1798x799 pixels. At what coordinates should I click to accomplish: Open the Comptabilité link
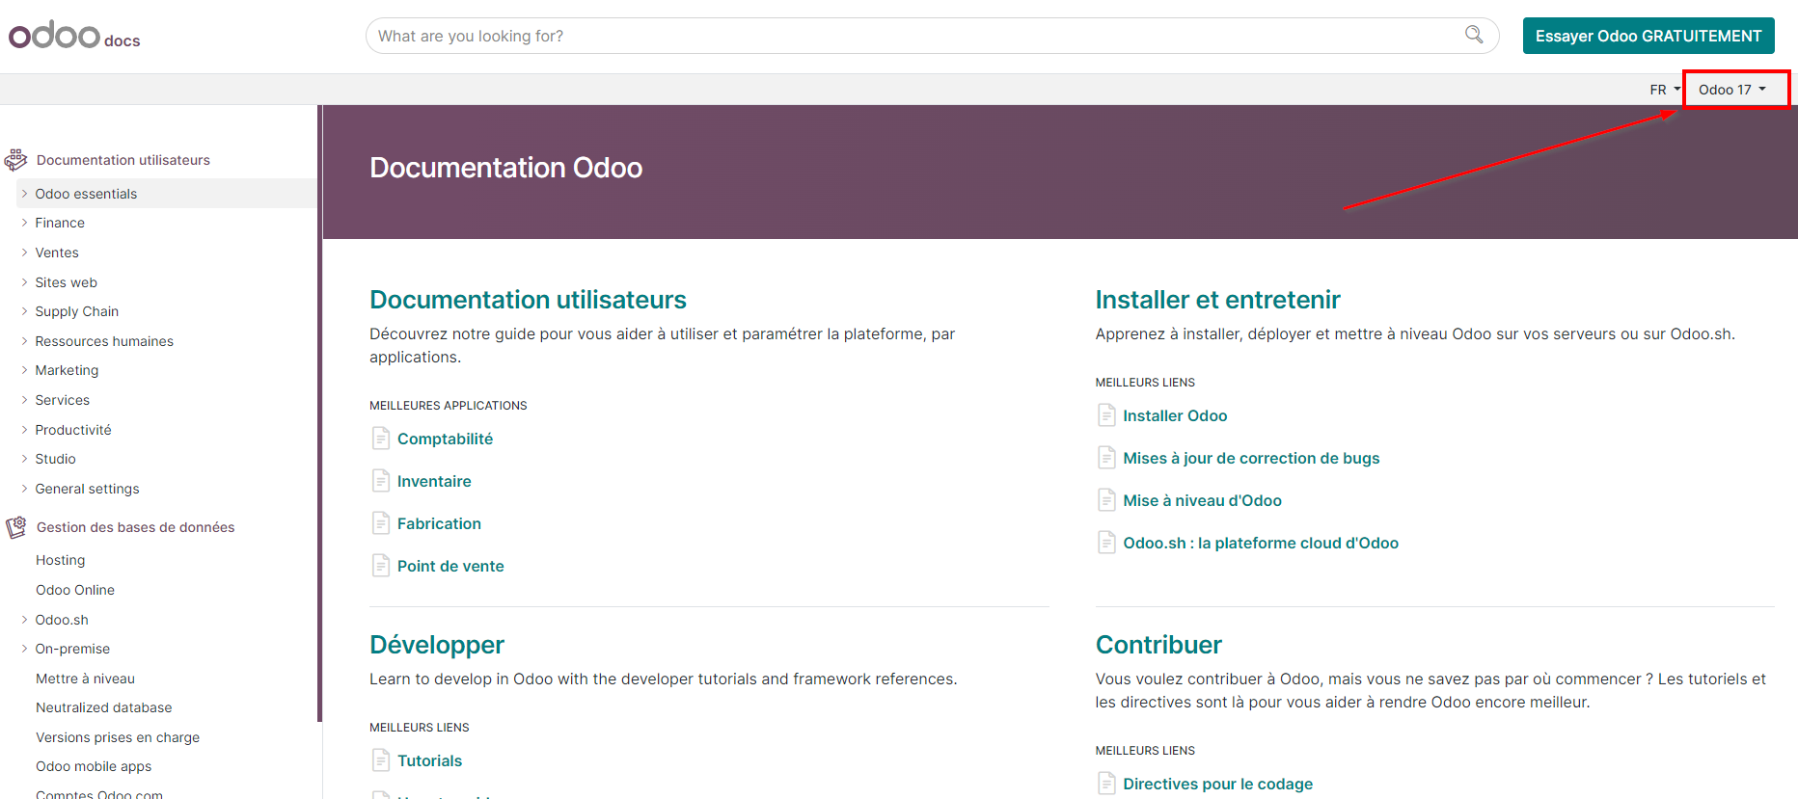(445, 439)
